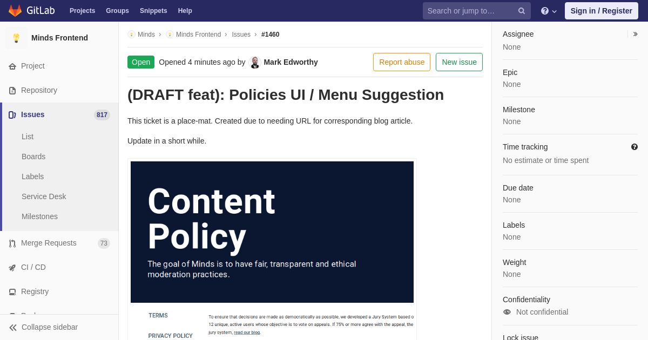Click the No estimate or time spent text
648x340 pixels.
coord(546,160)
